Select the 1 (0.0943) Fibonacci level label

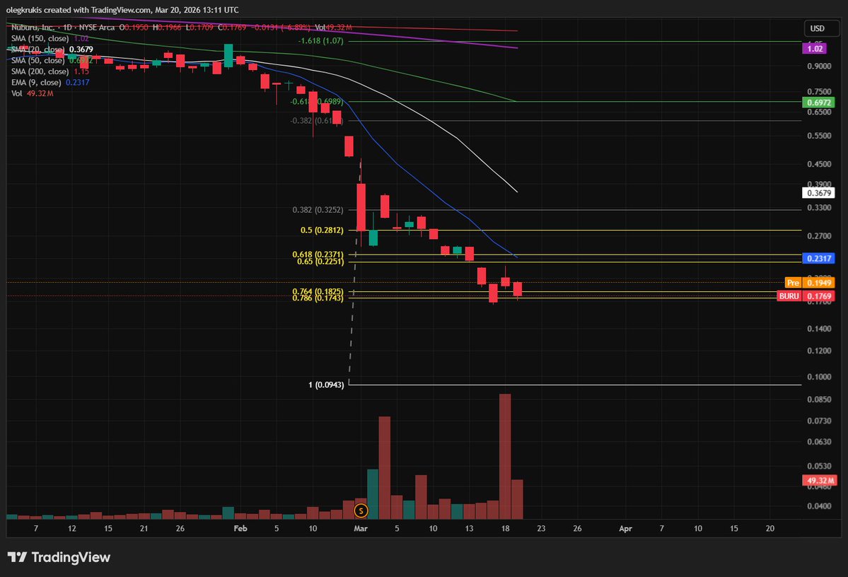pos(326,385)
